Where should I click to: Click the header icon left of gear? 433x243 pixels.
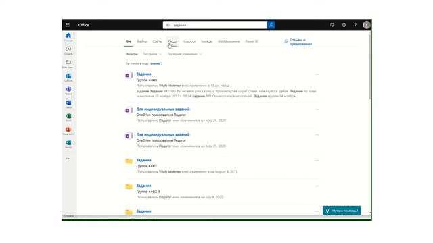[x=332, y=25]
